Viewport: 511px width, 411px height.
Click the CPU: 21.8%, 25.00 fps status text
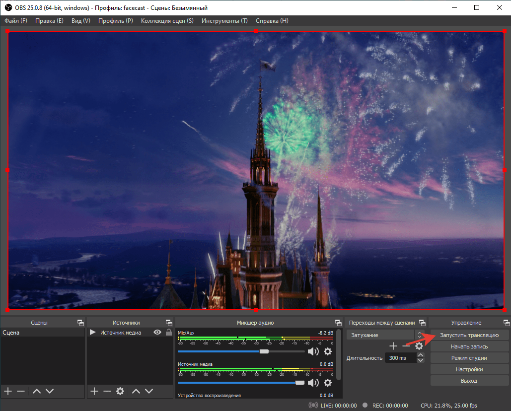[449, 406]
